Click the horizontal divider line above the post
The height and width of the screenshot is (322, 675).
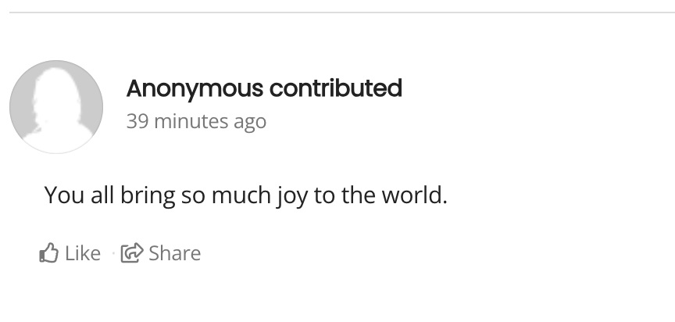click(x=342, y=13)
